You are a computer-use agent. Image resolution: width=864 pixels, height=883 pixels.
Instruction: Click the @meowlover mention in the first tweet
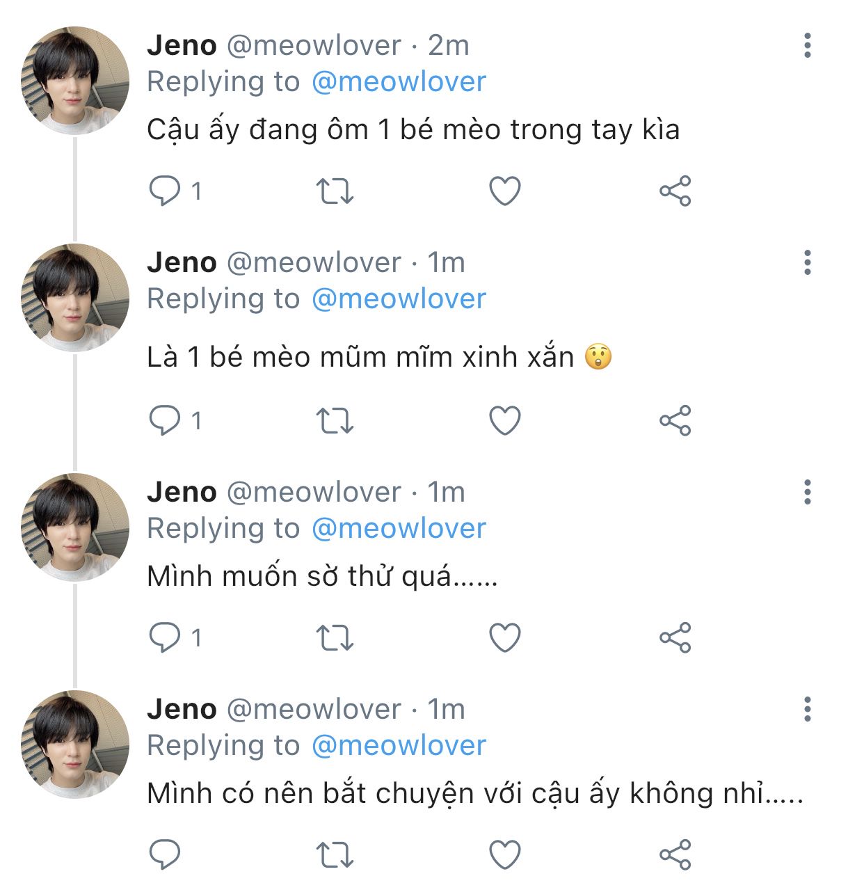pyautogui.click(x=399, y=82)
